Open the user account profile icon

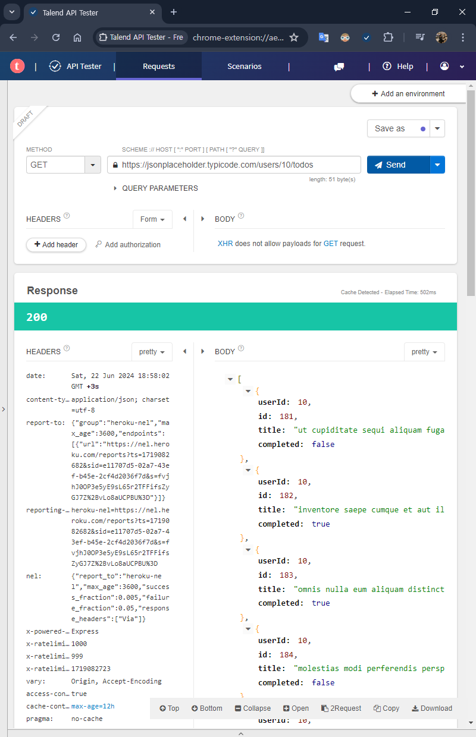coord(444,66)
